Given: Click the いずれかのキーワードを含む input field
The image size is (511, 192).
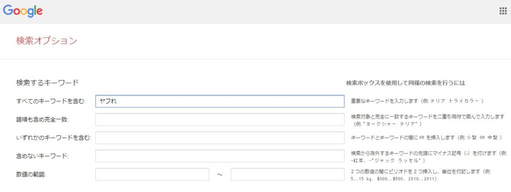Looking at the screenshot, I should click(x=220, y=138).
